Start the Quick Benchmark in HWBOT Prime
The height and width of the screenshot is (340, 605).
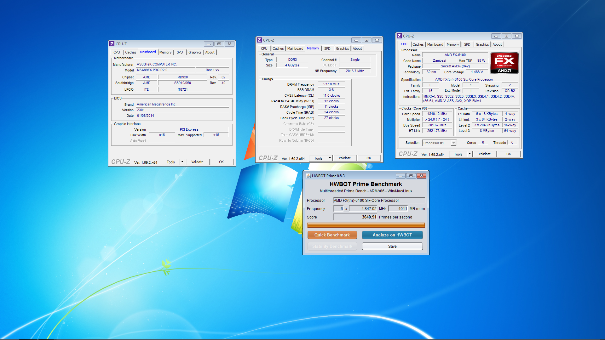coord(332,235)
